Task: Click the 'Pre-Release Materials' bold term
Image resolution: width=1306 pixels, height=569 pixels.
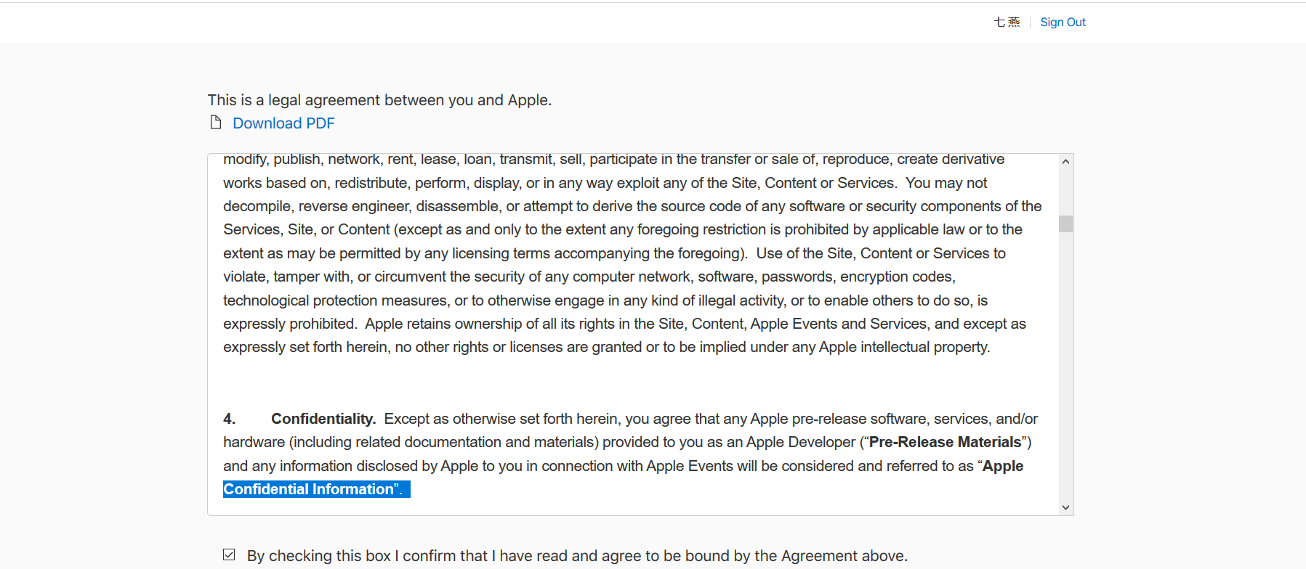Action: pyautogui.click(x=945, y=442)
